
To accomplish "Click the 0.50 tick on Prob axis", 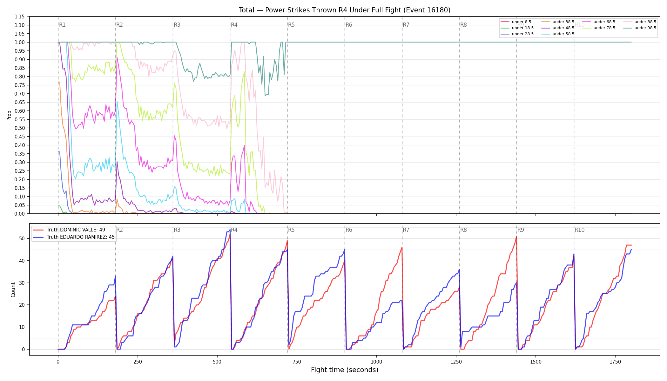I will [20, 128].
